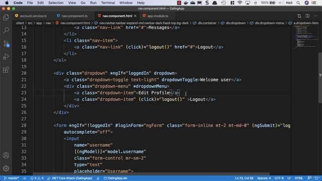Open the Source Control view
The width and height of the screenshot is (322, 181).
coord(6,44)
